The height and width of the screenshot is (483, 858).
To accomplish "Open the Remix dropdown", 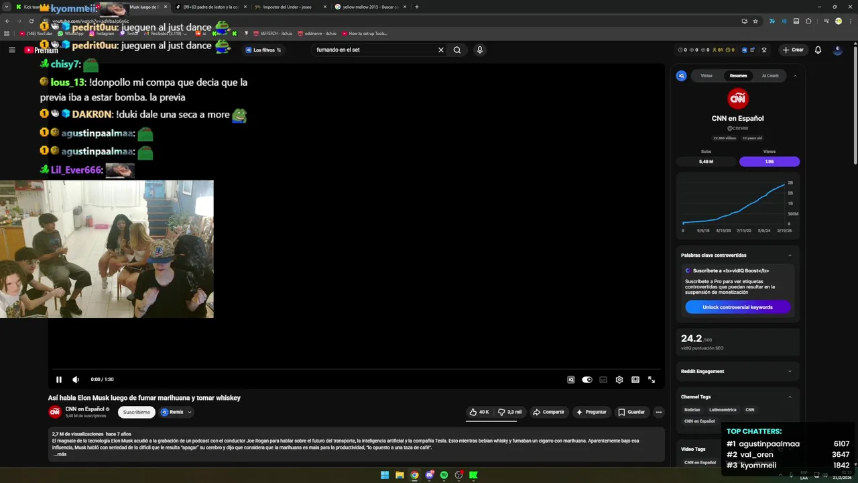I will (x=176, y=412).
